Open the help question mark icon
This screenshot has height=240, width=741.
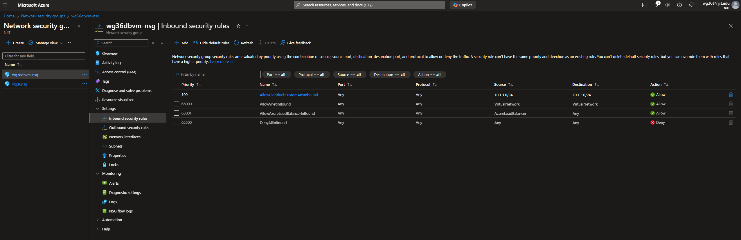[x=679, y=5]
